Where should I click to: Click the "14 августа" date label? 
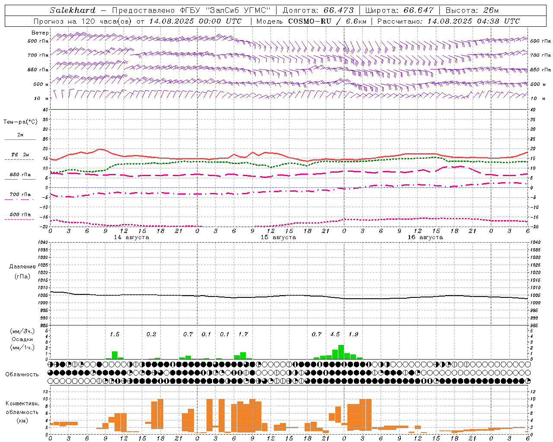click(131, 237)
